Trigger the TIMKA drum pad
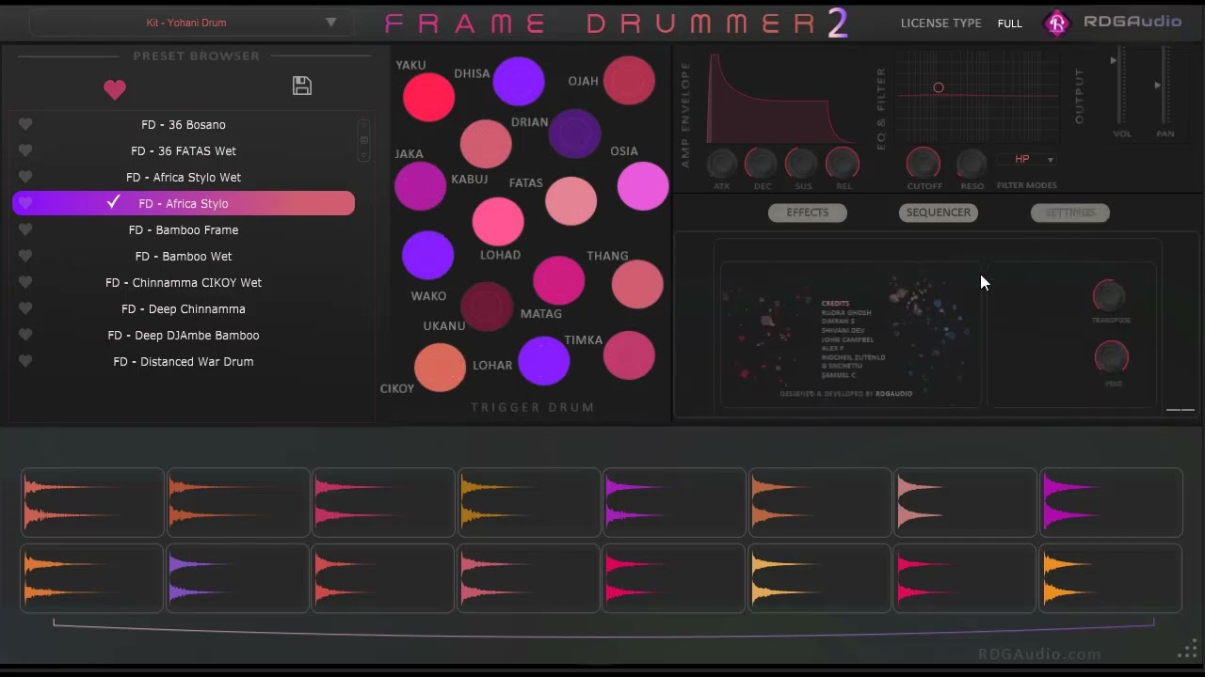Viewport: 1205px width, 677px height. click(x=629, y=355)
